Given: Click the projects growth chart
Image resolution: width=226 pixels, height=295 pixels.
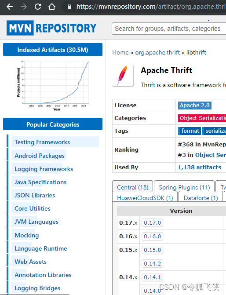Looking at the screenshot, I should tap(53, 86).
